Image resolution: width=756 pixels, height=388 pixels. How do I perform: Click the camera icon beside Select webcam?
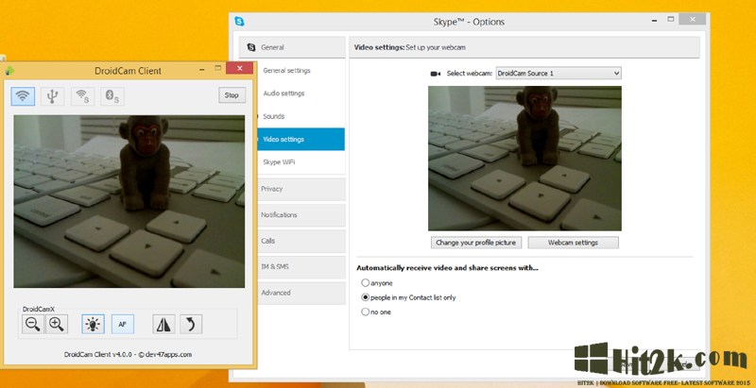point(436,74)
